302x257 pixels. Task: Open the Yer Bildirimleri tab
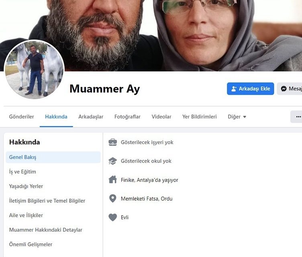[x=199, y=117]
